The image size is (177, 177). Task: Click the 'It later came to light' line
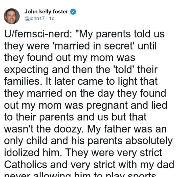pos(92,81)
